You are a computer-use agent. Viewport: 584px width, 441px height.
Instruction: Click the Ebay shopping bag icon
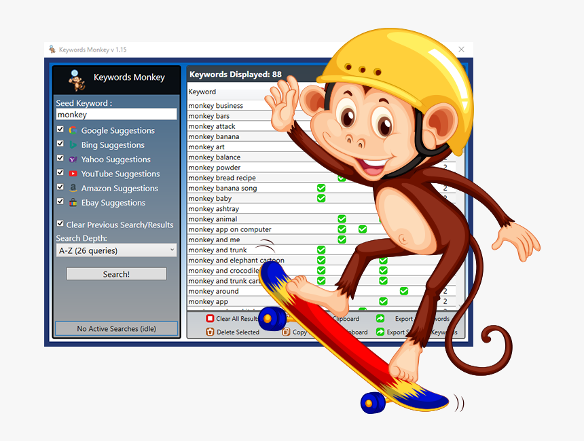(x=73, y=202)
